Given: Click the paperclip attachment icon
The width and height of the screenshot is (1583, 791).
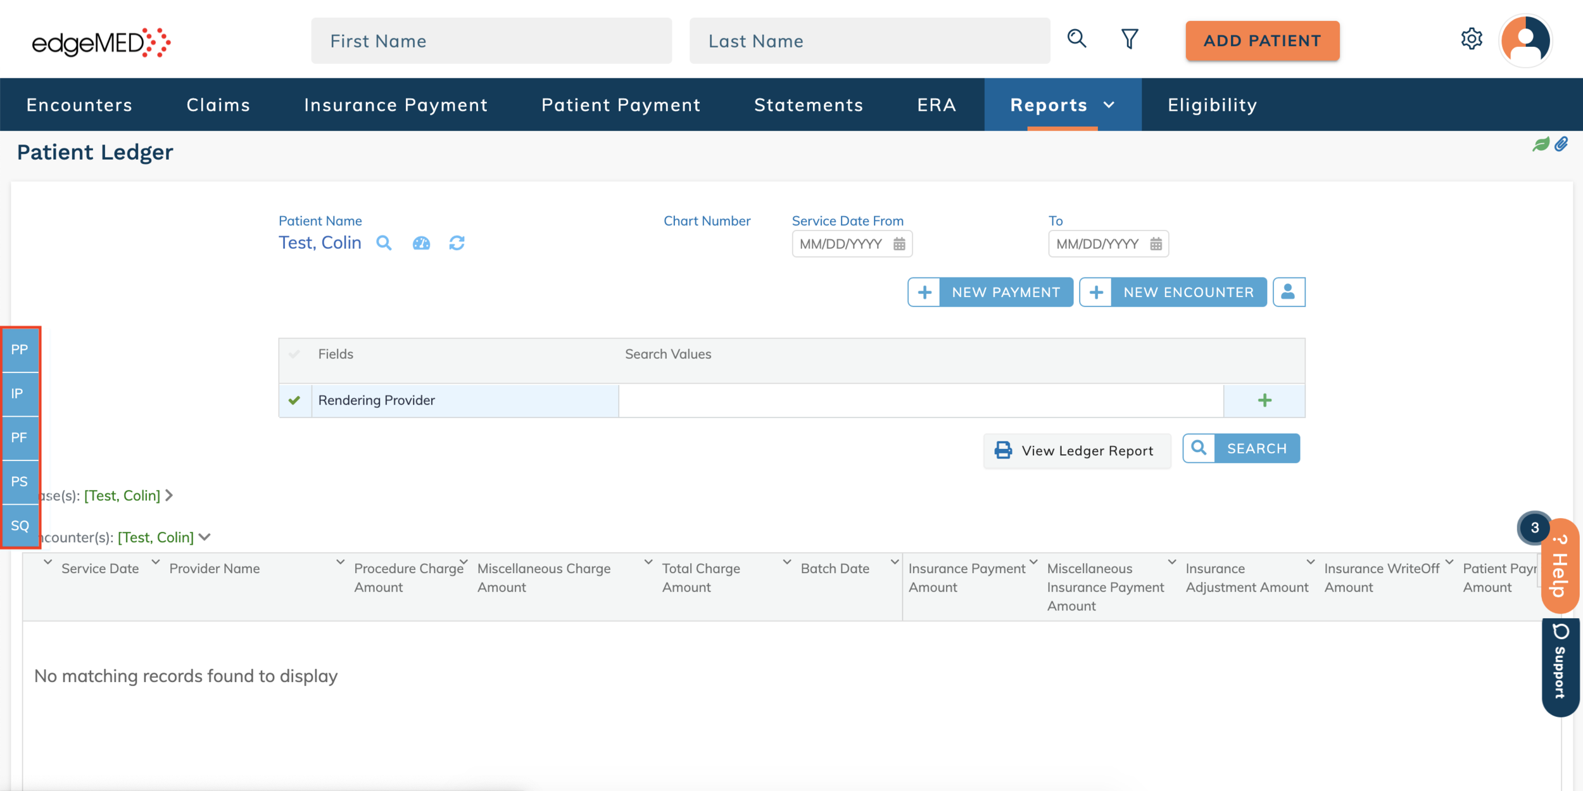Looking at the screenshot, I should (1561, 144).
